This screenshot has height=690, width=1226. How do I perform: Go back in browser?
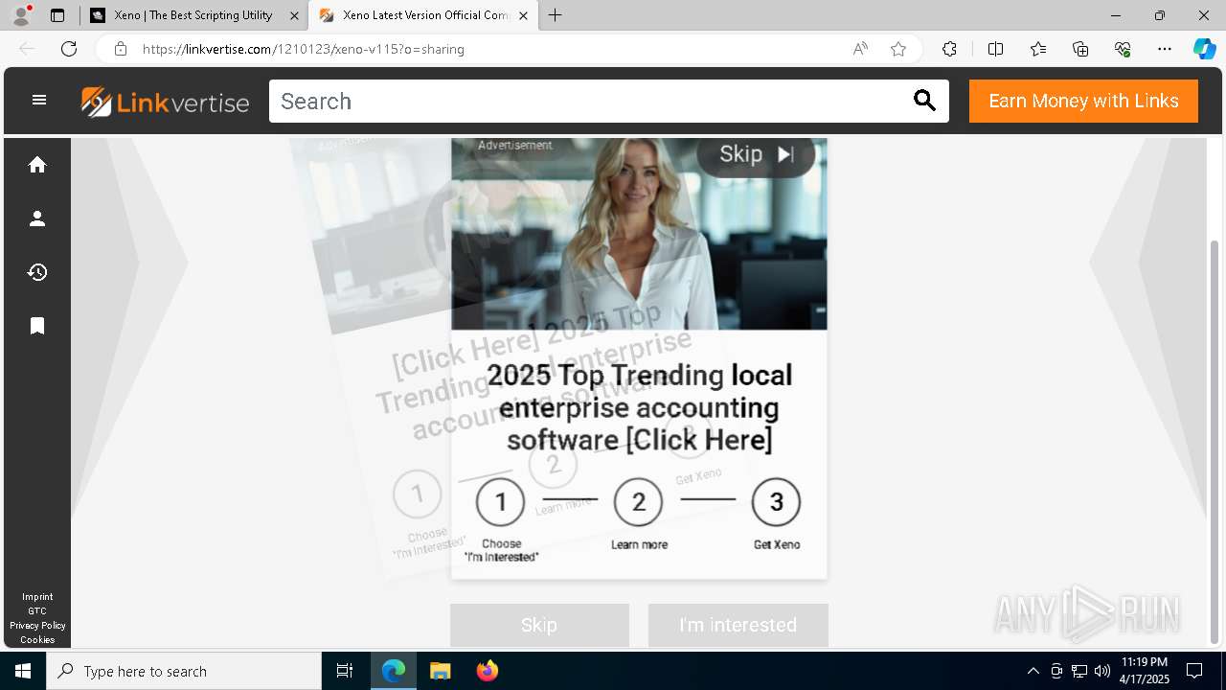(x=27, y=49)
